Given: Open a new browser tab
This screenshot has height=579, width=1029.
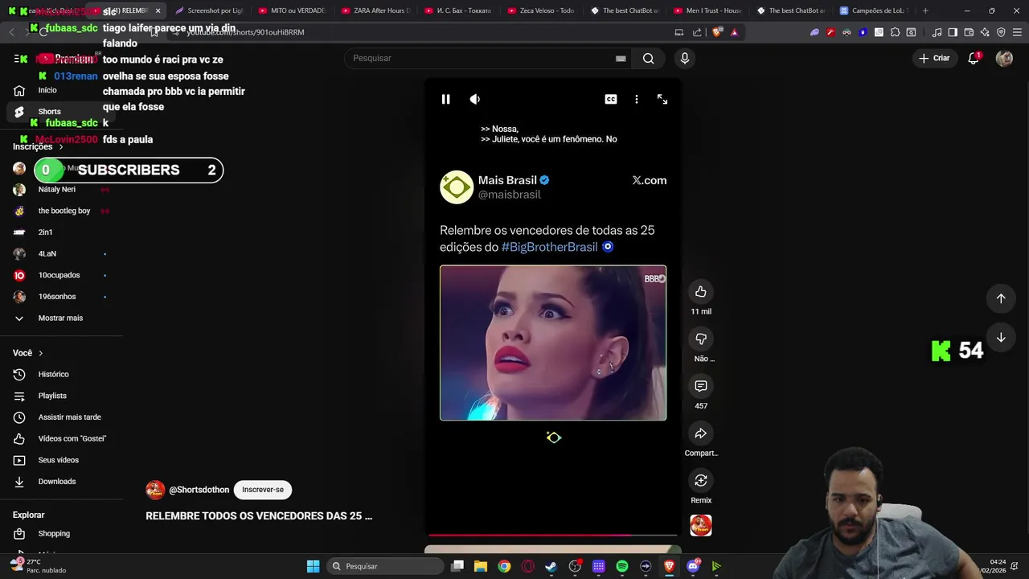Looking at the screenshot, I should [925, 10].
